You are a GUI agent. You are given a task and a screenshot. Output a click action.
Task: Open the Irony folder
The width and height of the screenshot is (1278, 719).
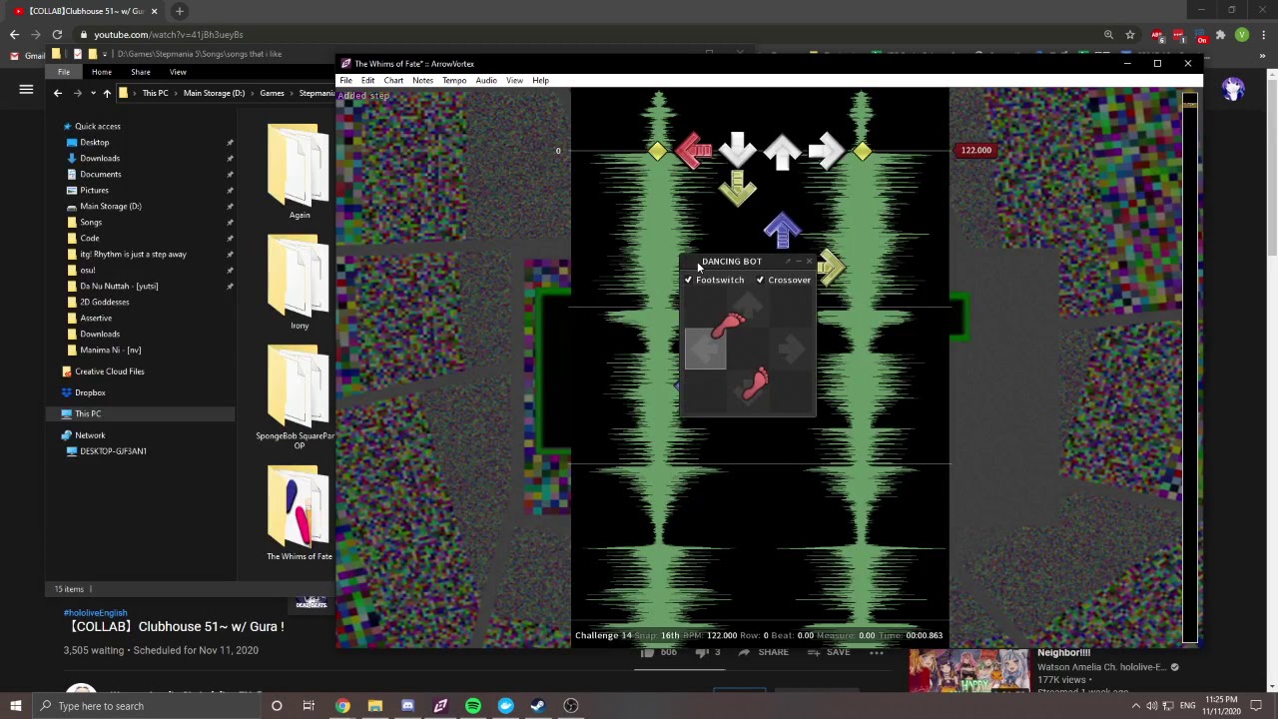point(300,282)
